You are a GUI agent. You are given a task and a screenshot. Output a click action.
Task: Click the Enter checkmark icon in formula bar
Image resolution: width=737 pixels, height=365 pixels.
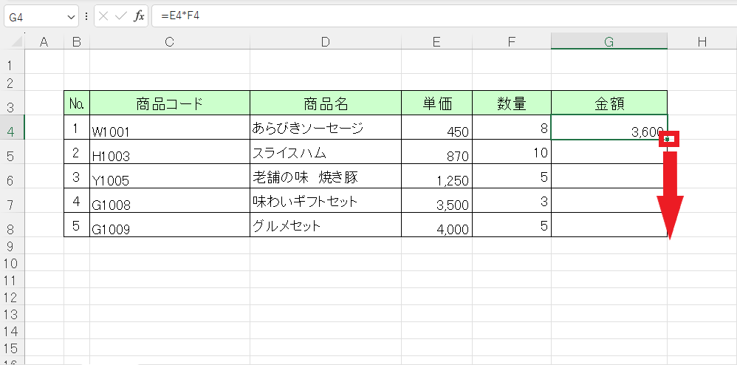pyautogui.click(x=121, y=16)
